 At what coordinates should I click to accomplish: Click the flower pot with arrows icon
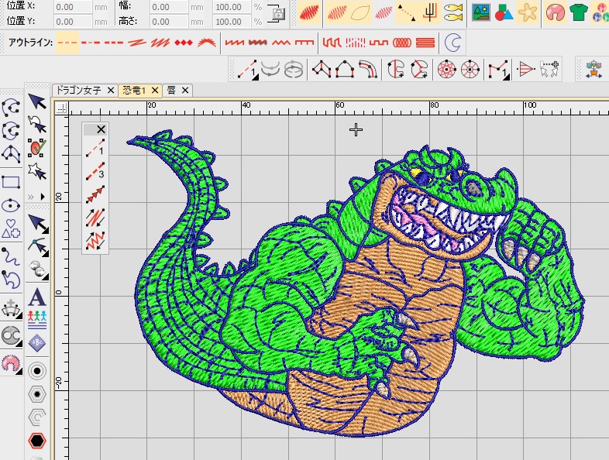(x=594, y=70)
